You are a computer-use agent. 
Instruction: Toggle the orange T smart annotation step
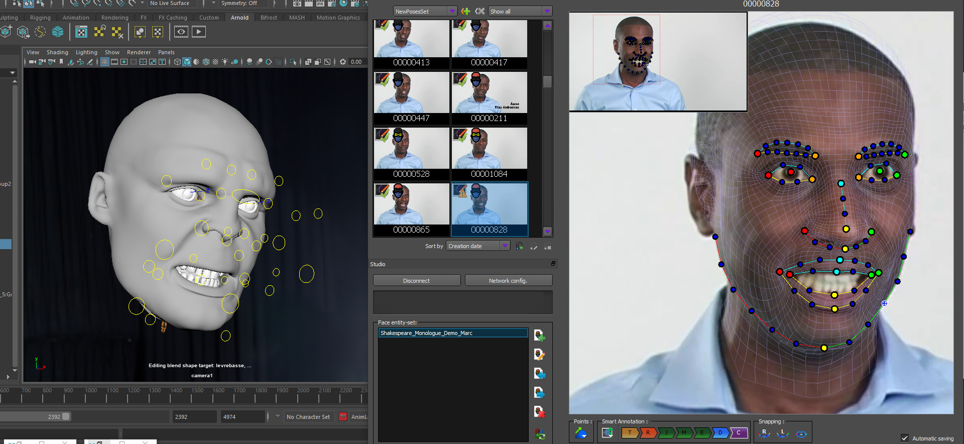tap(630, 432)
